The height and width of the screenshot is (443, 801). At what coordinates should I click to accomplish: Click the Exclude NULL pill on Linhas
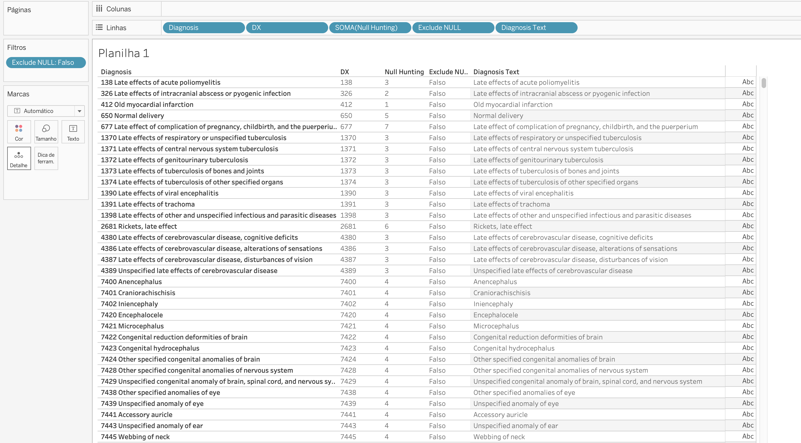[x=453, y=27]
